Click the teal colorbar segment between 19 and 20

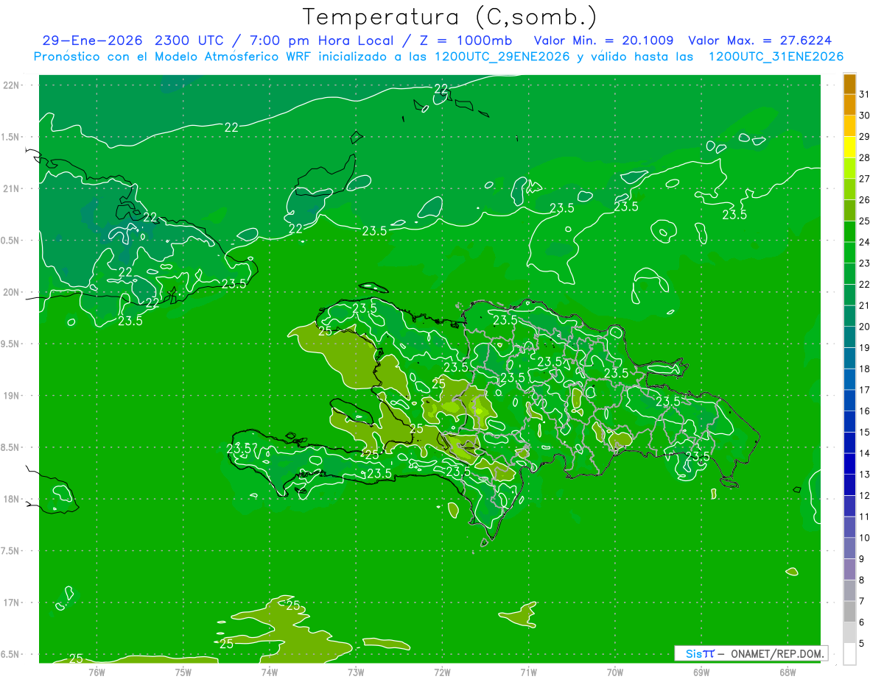coord(849,338)
